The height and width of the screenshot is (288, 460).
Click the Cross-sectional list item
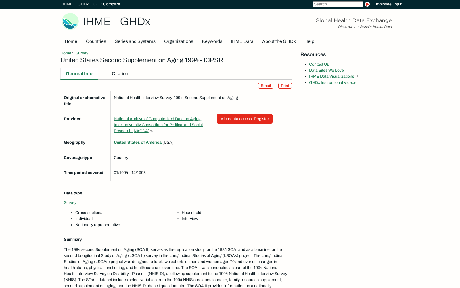point(89,213)
